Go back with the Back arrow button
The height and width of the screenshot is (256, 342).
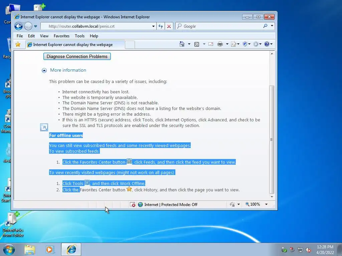[19, 26]
